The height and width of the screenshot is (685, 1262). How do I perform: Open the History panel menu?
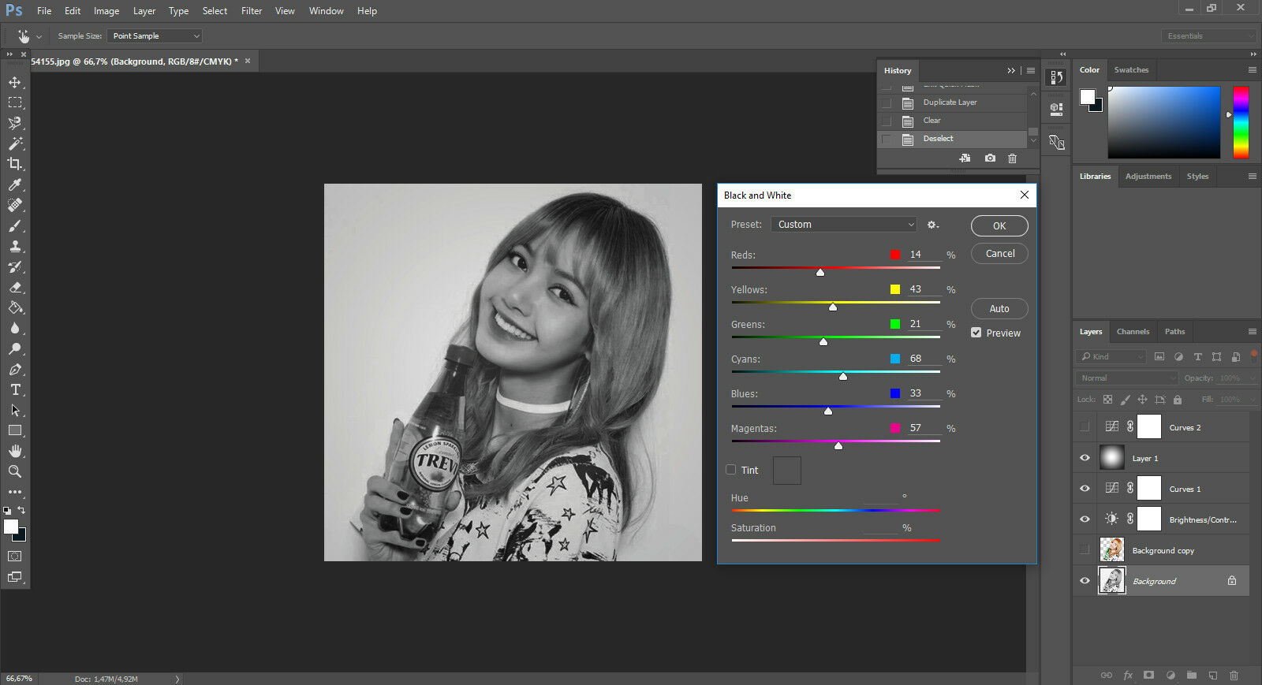coord(1030,70)
